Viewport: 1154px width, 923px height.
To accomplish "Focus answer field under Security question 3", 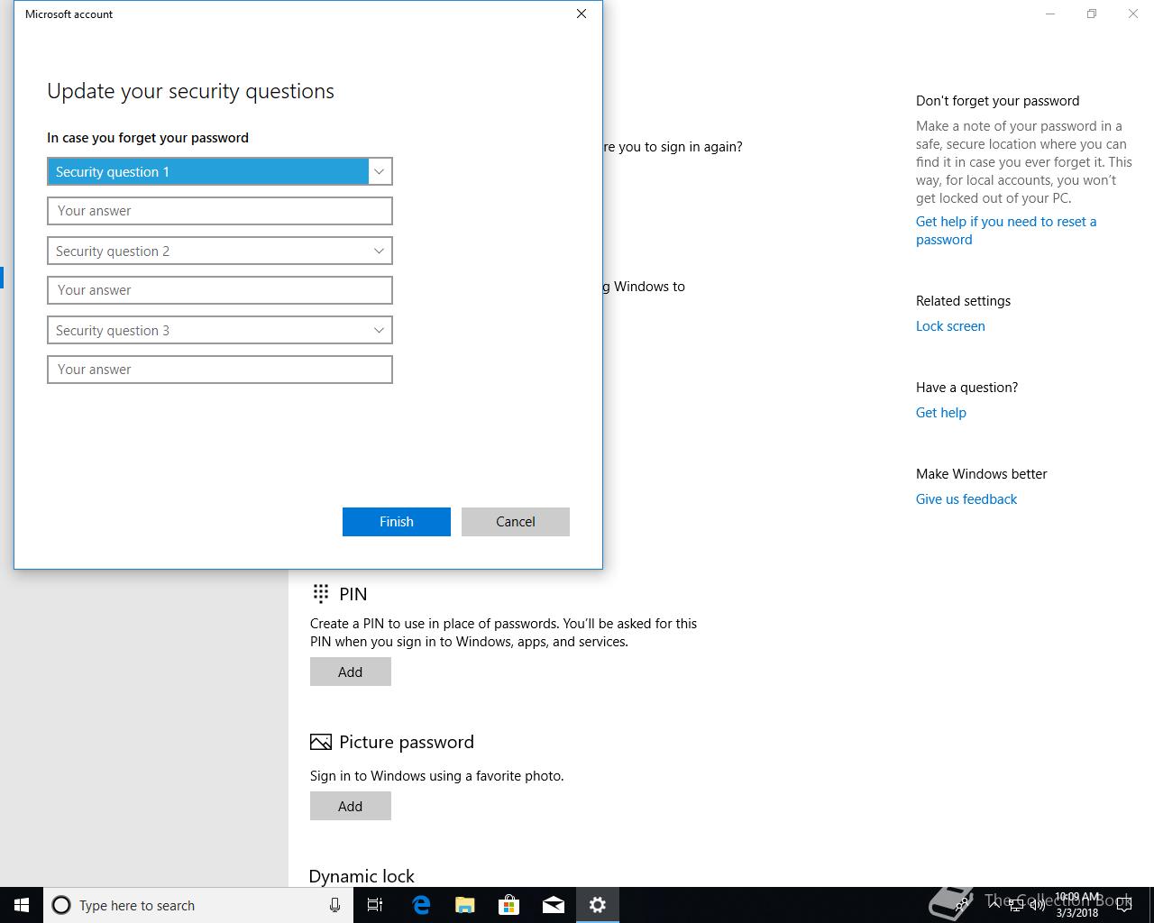I will coord(219,370).
